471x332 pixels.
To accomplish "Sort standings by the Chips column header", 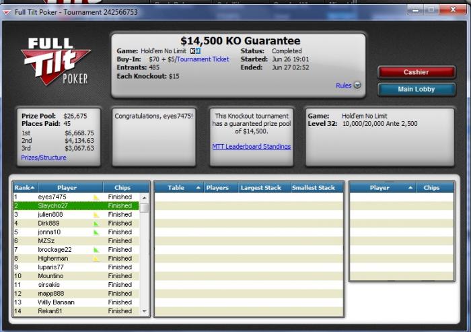I will tap(126, 188).
